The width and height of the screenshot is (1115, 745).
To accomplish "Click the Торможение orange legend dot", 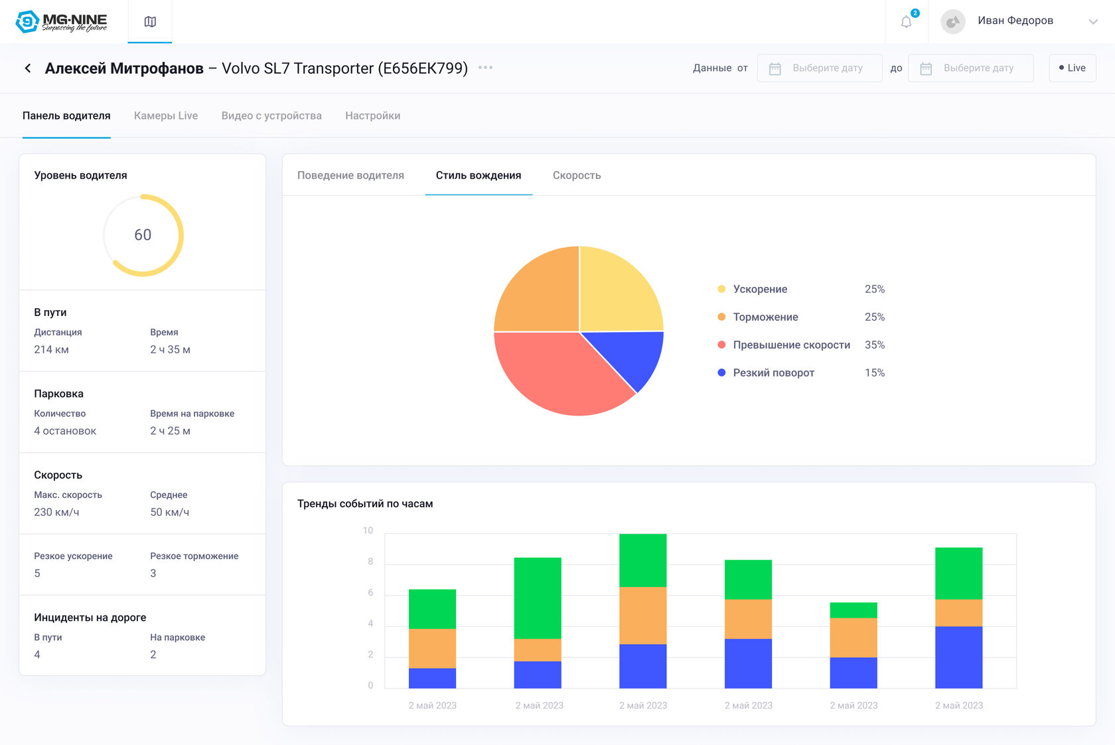I will click(721, 317).
